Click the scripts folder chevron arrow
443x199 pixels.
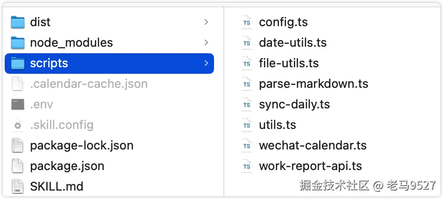click(206, 63)
